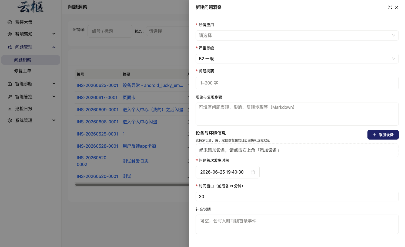Image resolution: width=405 pixels, height=247 pixels.
Task: Focus the 关键词 search field
Action: click(x=110, y=31)
